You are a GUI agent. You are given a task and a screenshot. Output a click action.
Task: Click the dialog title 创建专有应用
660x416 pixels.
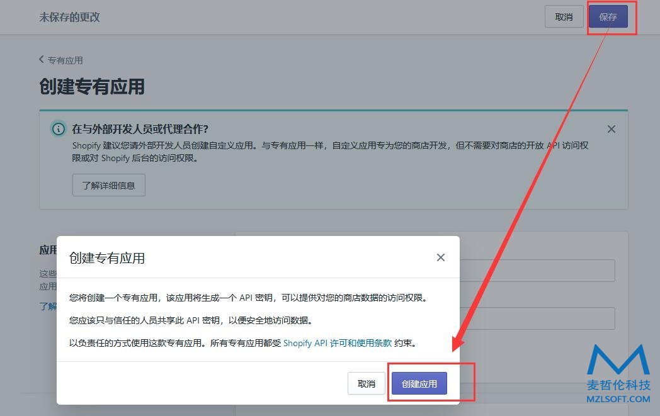coord(107,258)
